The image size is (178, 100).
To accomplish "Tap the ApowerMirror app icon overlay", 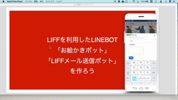I will point(135,78).
